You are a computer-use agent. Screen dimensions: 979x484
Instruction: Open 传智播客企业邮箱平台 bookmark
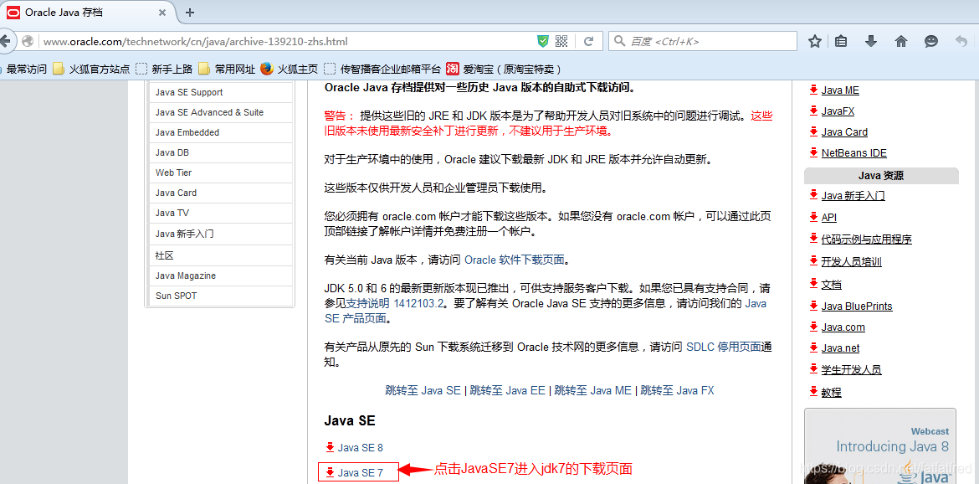pyautogui.click(x=382, y=69)
